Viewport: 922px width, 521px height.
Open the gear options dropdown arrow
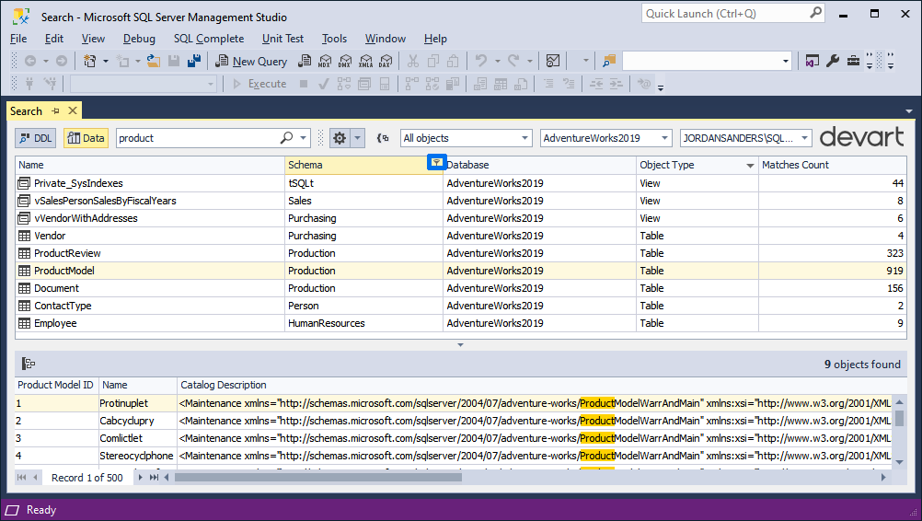(357, 138)
